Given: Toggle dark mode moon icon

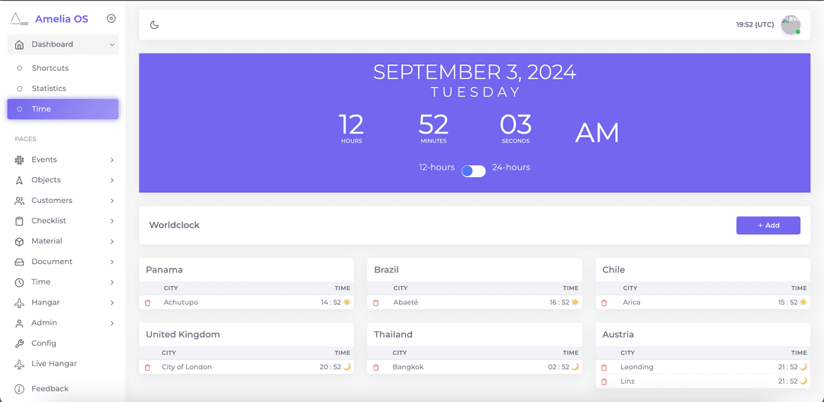Looking at the screenshot, I should (154, 24).
